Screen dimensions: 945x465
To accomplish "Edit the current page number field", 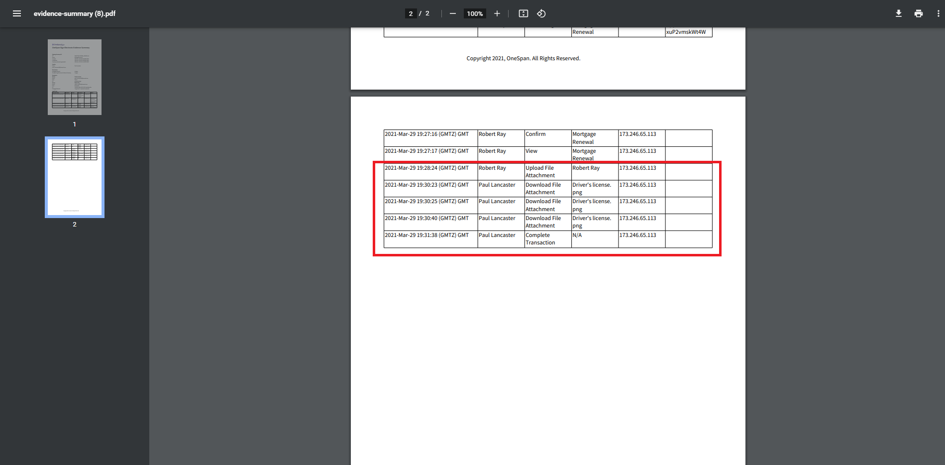I will pos(411,13).
